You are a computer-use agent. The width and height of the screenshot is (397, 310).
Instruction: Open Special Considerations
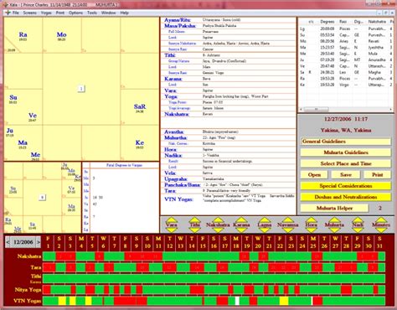pos(346,186)
